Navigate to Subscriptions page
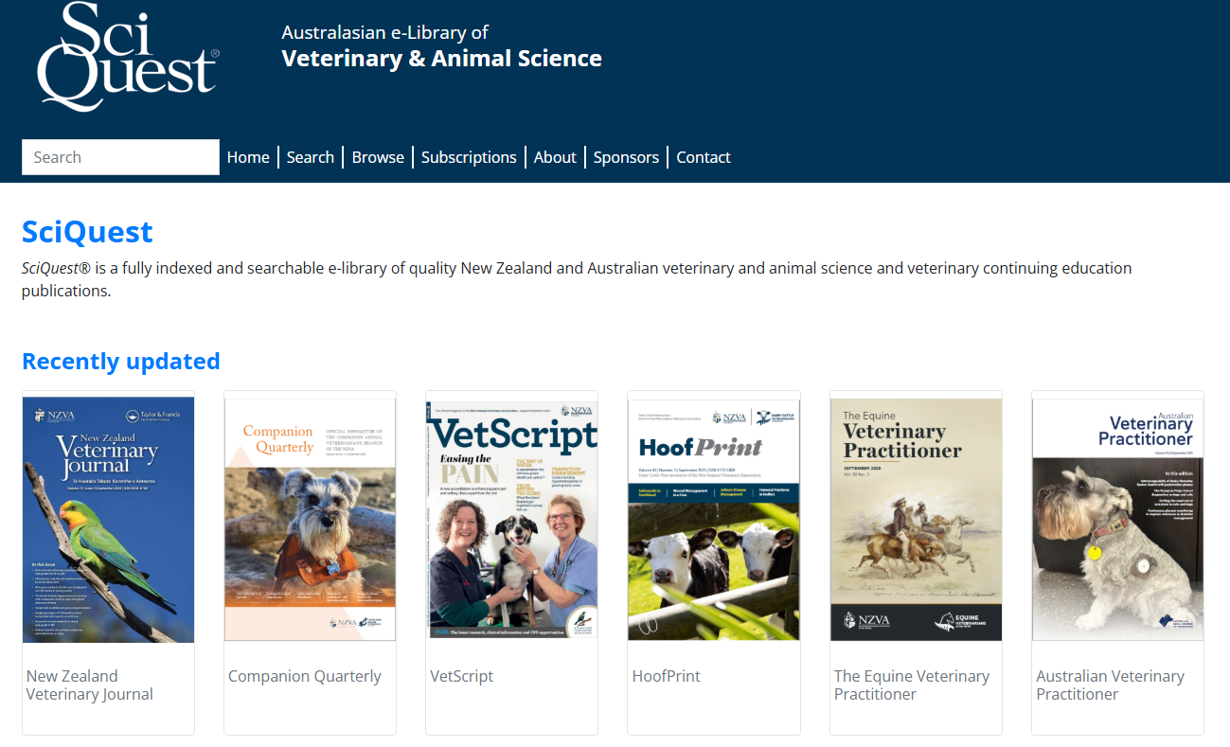Image resolution: width=1230 pixels, height=747 pixels. pyautogui.click(x=469, y=157)
